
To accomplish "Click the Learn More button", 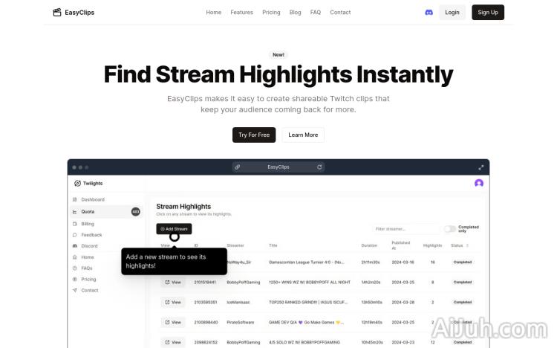I will tap(303, 135).
